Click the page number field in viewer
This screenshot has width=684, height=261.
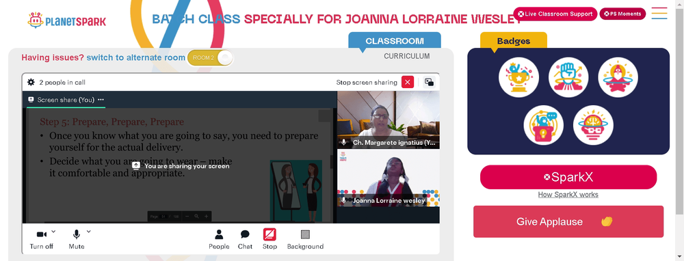[163, 217]
